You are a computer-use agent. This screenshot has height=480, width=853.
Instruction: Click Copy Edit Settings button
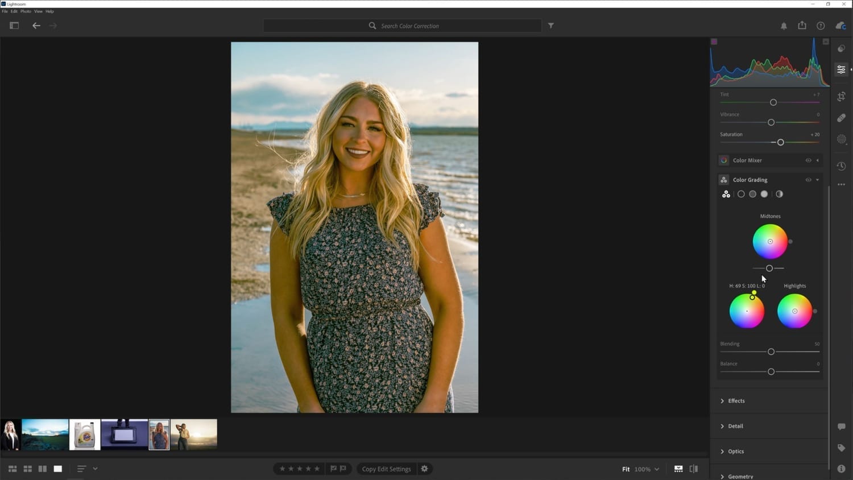coord(386,469)
